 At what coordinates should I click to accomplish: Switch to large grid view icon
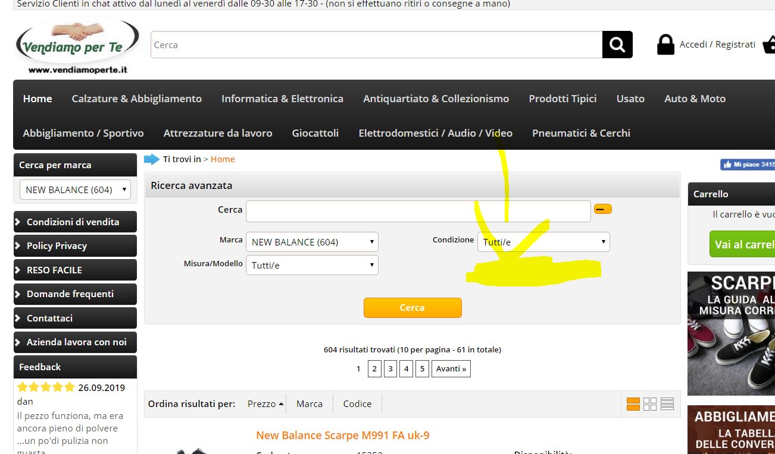[x=633, y=404]
